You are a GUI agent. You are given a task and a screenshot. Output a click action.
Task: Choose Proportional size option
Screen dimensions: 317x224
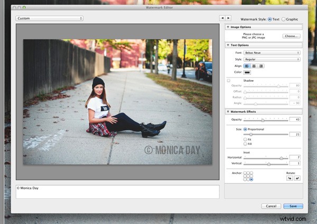[x=245, y=129]
